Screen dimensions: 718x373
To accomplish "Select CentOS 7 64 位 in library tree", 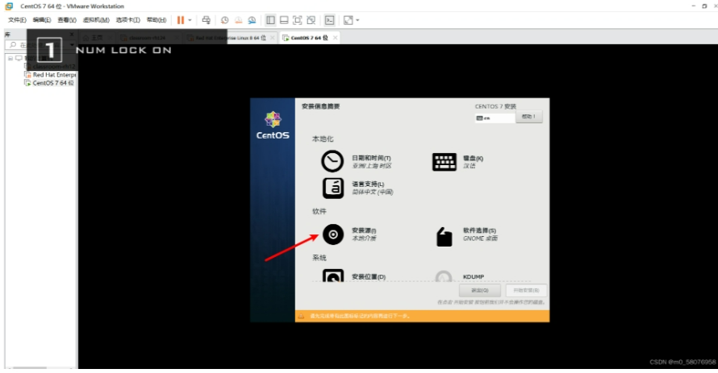I will (49, 83).
